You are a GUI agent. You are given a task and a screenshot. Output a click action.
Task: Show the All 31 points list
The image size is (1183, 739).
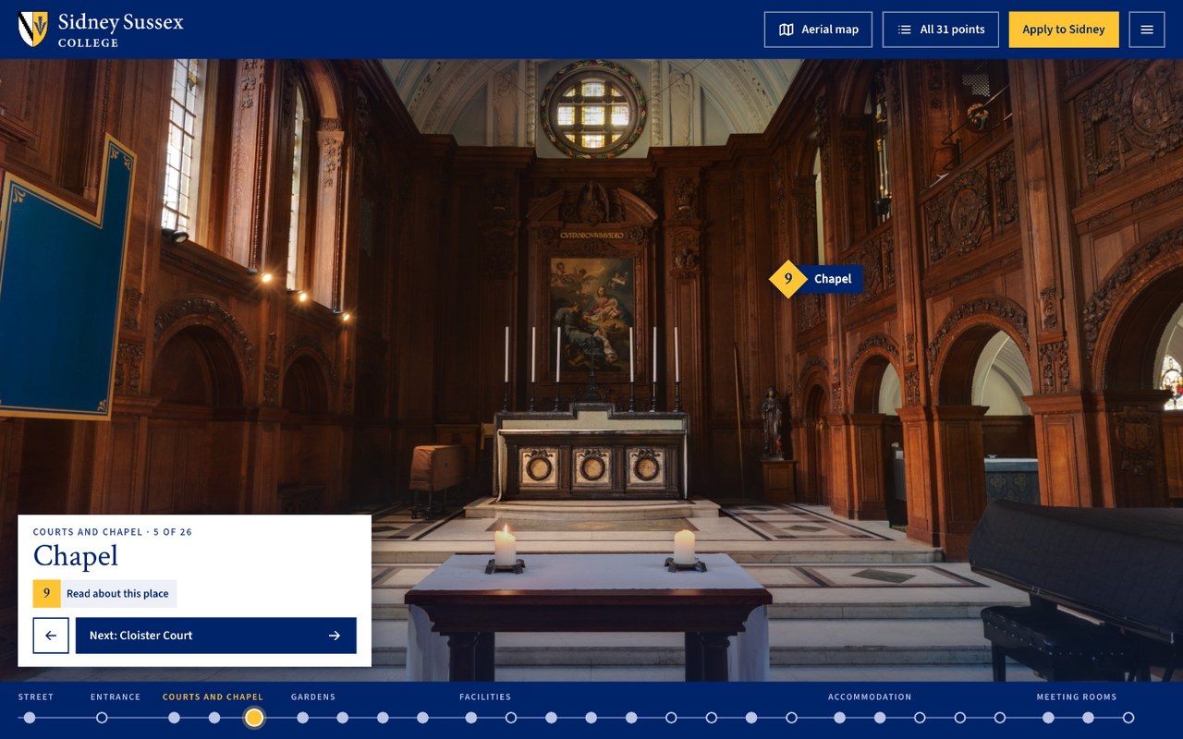(x=940, y=30)
